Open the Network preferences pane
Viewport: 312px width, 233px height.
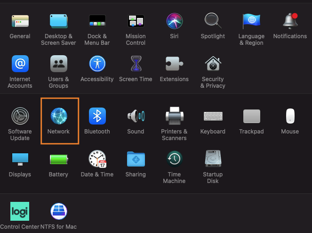click(59, 116)
